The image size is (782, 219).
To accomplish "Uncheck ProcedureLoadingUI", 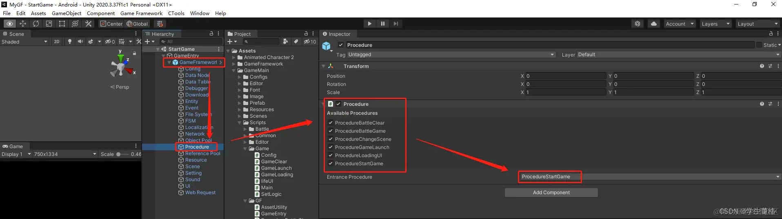I will tap(331, 155).
